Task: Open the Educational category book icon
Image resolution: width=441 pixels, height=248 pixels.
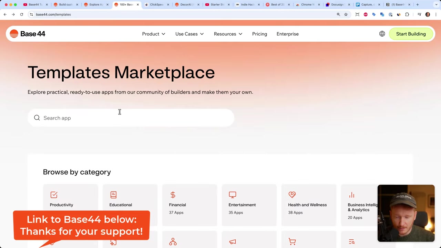Action: [x=113, y=195]
